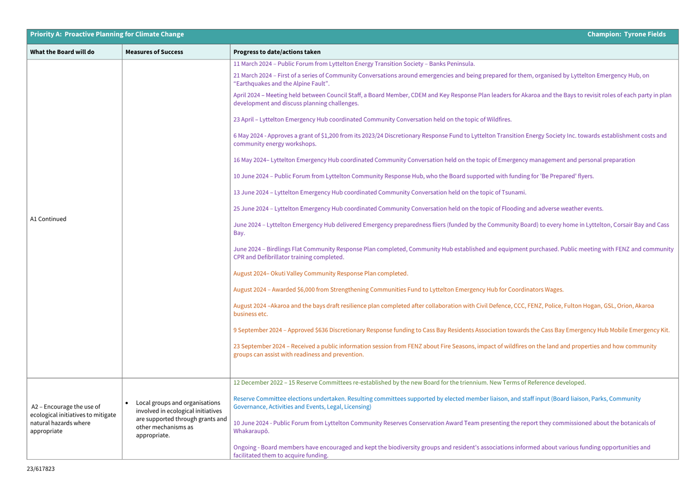This screenshot has height=493, width=697.
Task: Click the 'Progress to date/actions taken' column header
Action: tap(277, 52)
